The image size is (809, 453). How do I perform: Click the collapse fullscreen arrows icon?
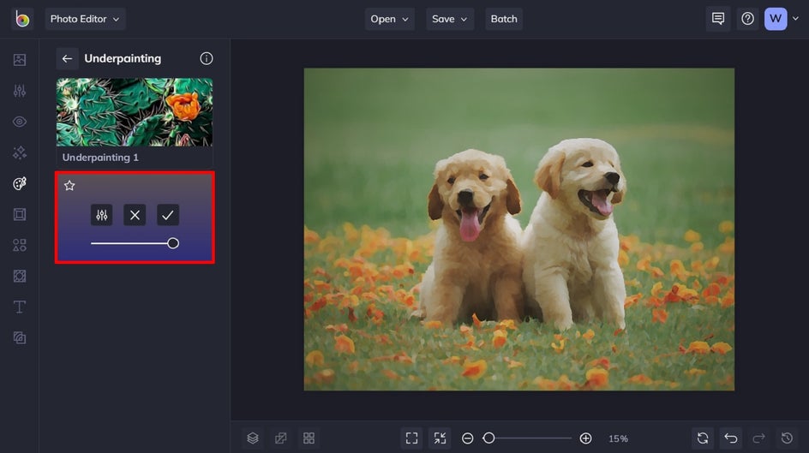click(440, 438)
